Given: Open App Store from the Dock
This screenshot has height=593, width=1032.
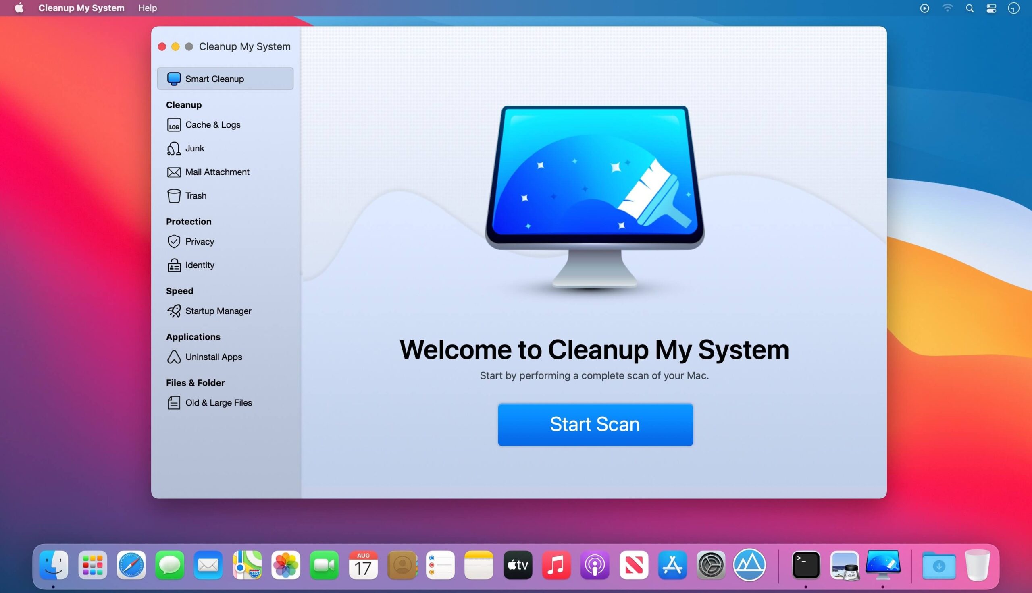Looking at the screenshot, I should 673,565.
